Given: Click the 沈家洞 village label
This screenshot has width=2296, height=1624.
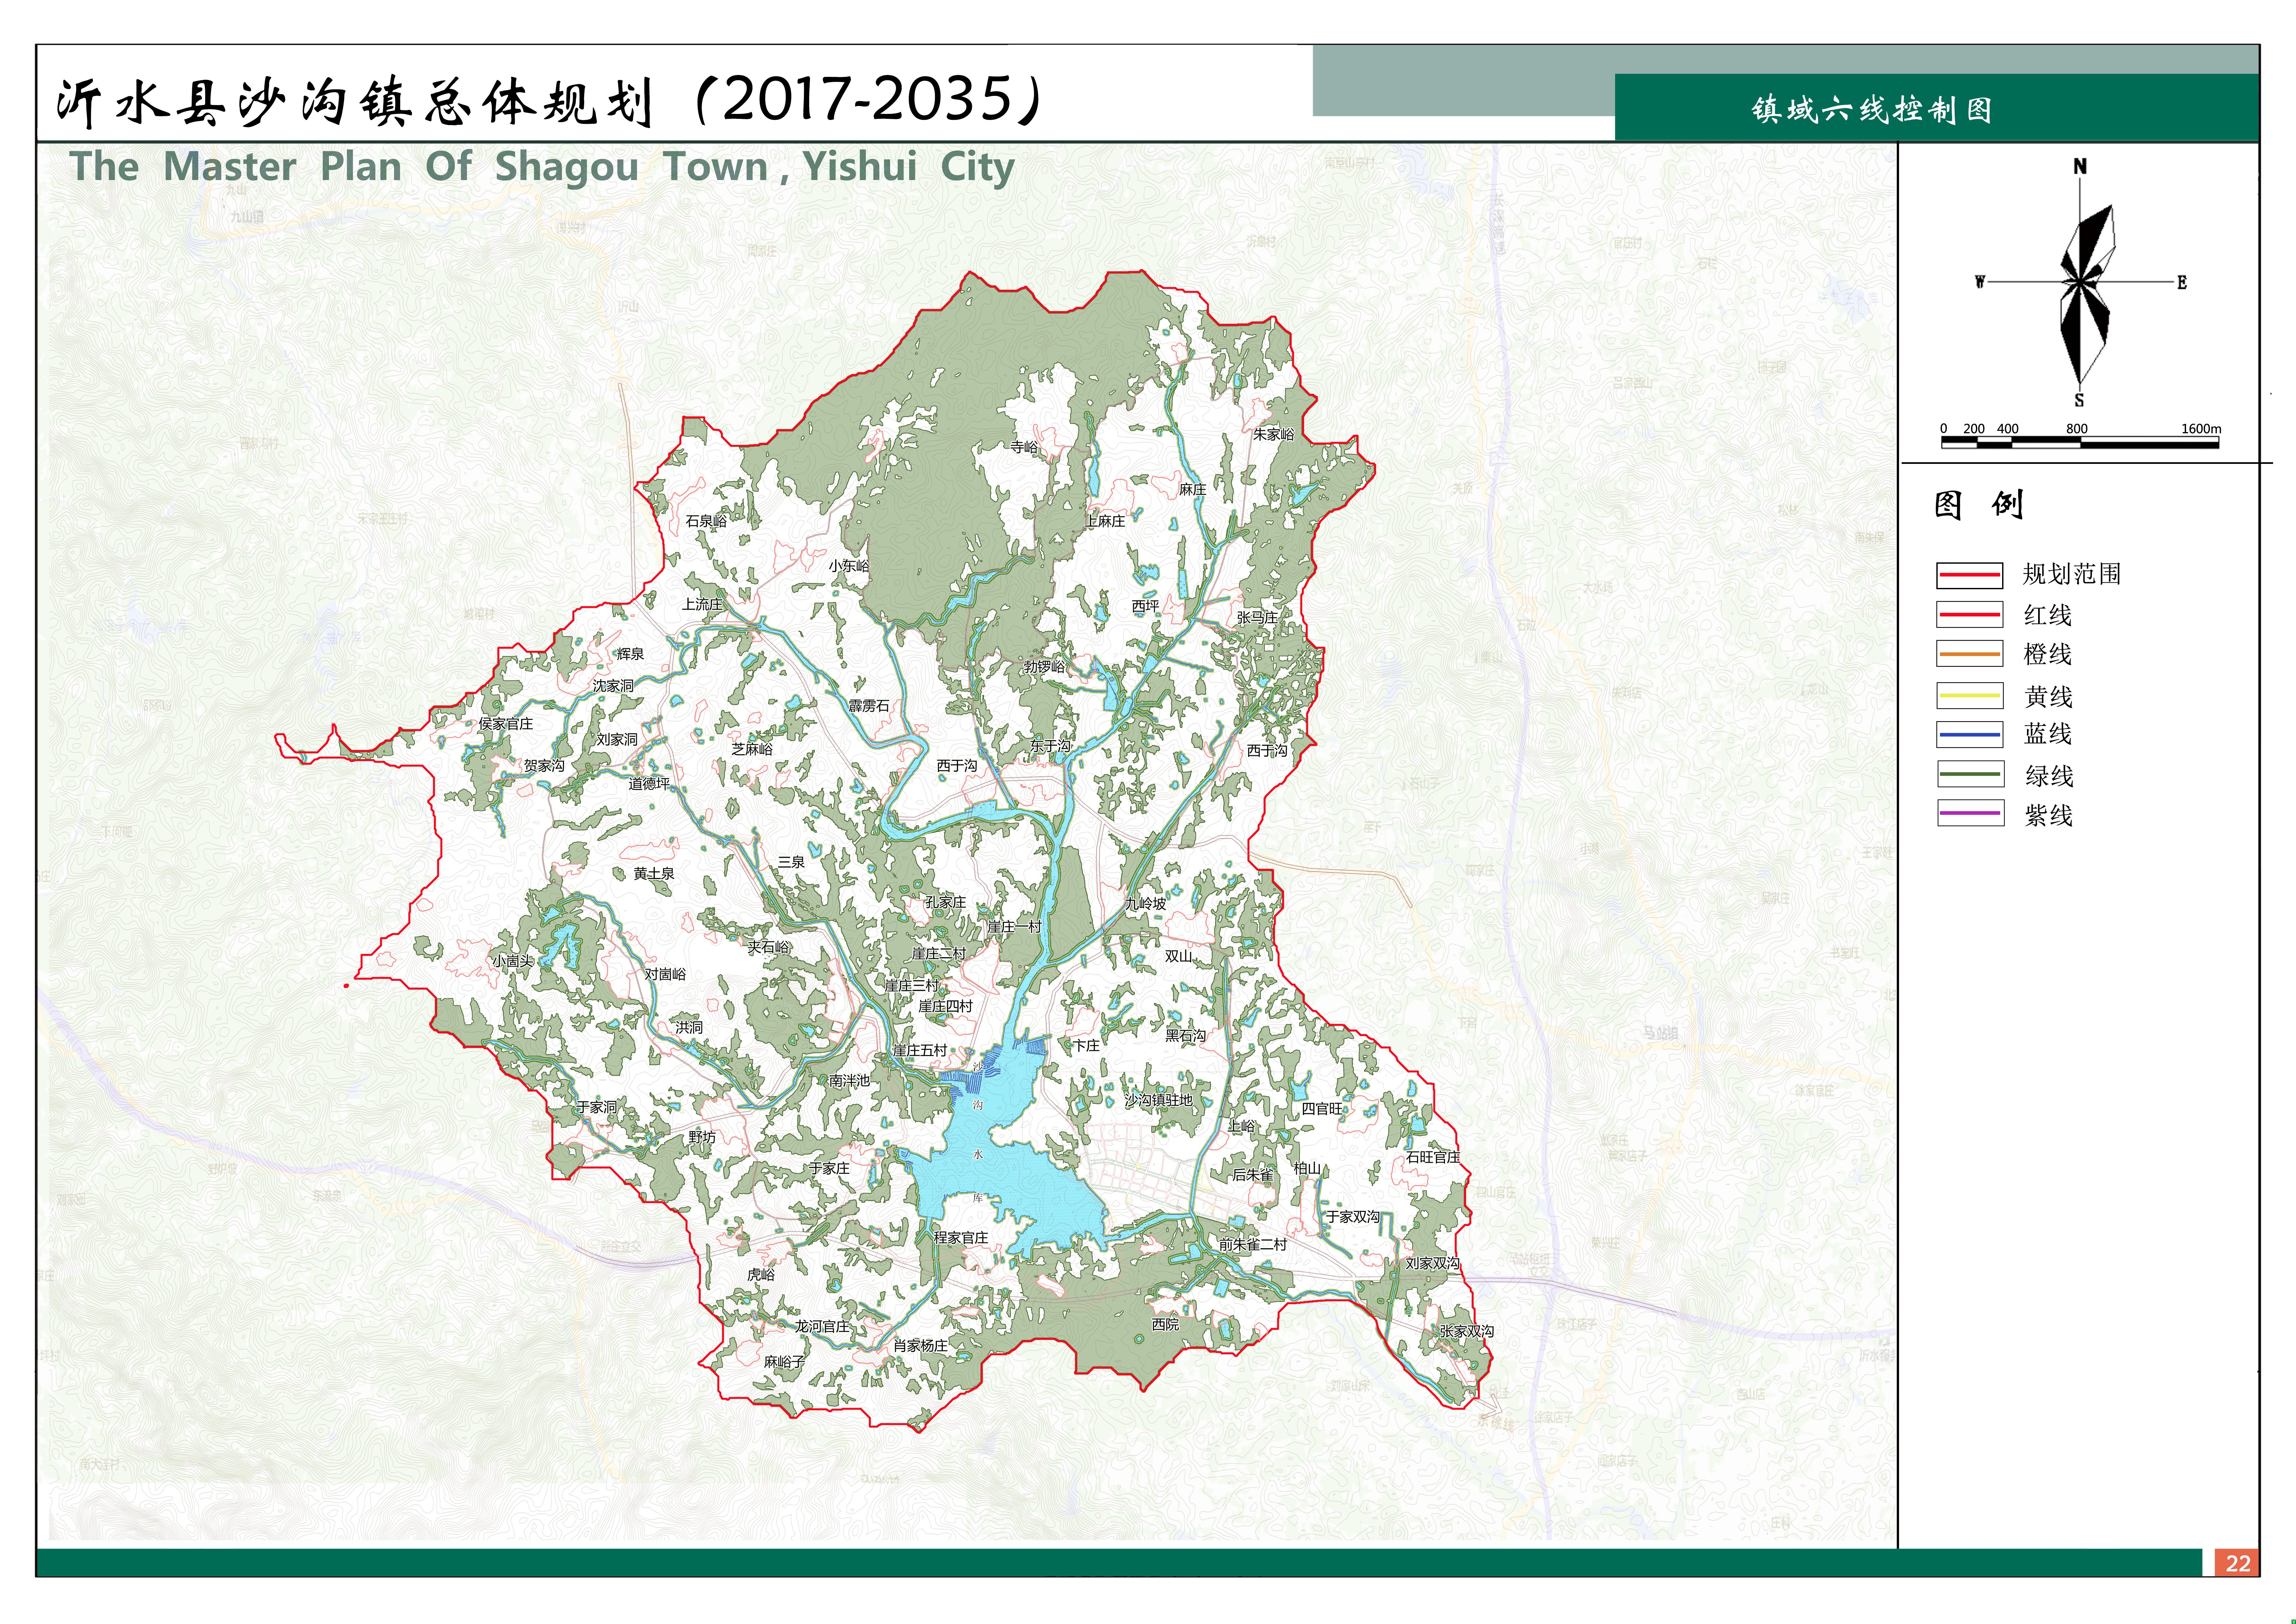Looking at the screenshot, I should coord(613,686).
